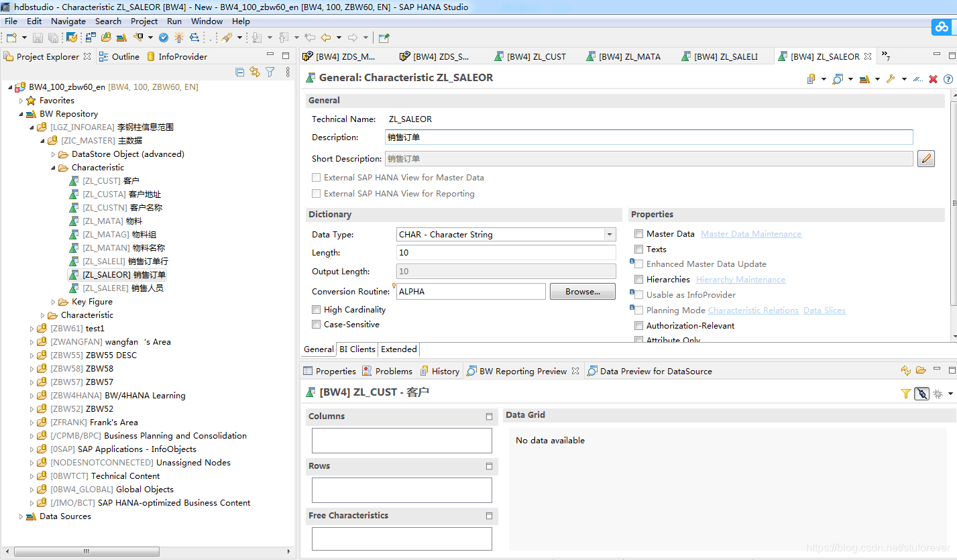The height and width of the screenshot is (560, 957).
Task: Click the red X delete icon in editor toolbar
Action: coord(933,79)
